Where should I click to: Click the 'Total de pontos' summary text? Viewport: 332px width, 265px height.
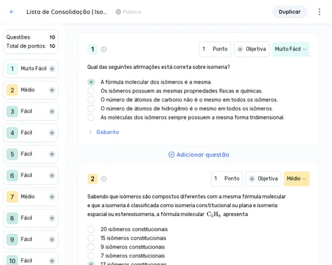pos(26,46)
